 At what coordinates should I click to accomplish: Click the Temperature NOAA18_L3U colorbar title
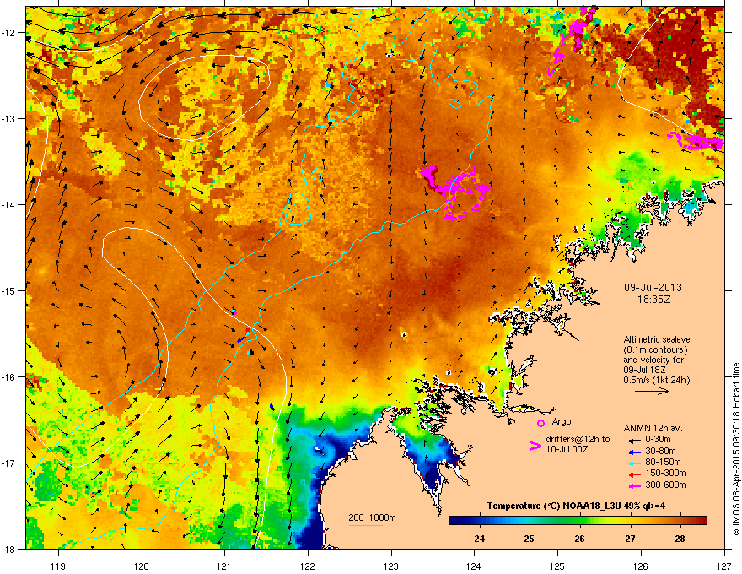click(576, 506)
